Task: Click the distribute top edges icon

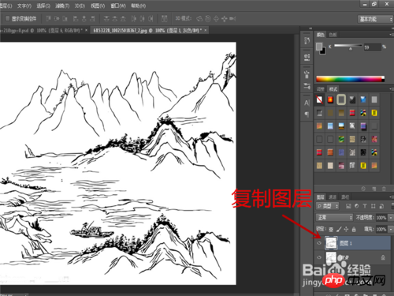Action: click(106, 19)
